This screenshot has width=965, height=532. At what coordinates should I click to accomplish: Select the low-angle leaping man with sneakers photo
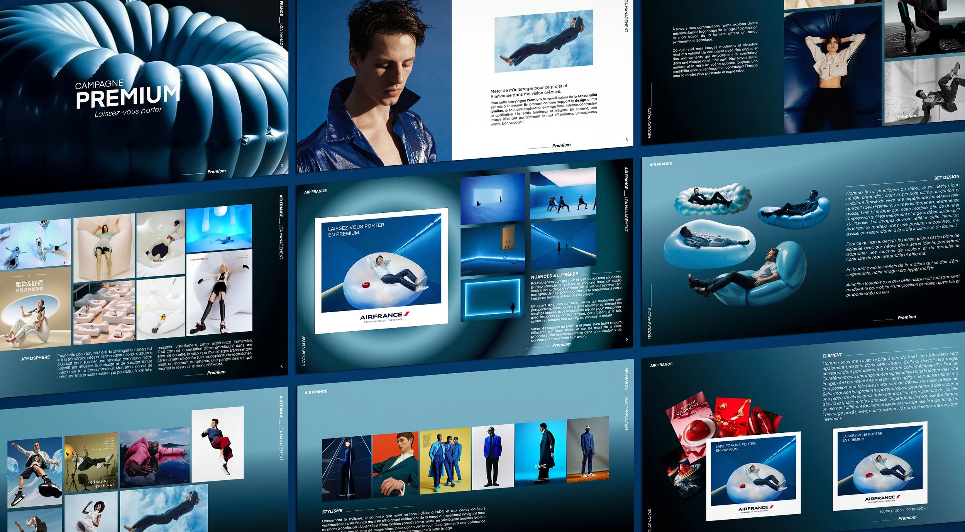pyautogui.click(x=35, y=473)
